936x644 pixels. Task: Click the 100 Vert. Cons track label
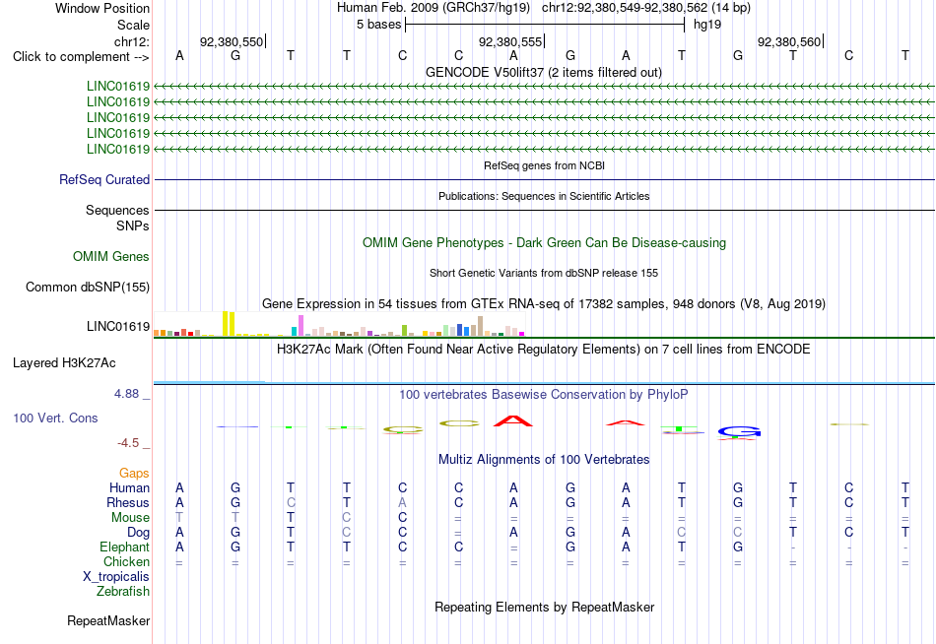[x=55, y=418]
